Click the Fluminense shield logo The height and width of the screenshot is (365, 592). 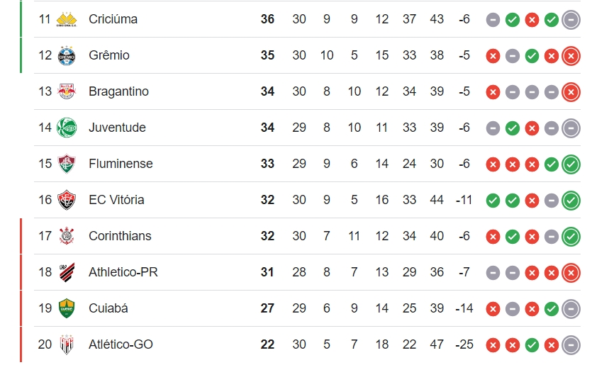(x=67, y=164)
